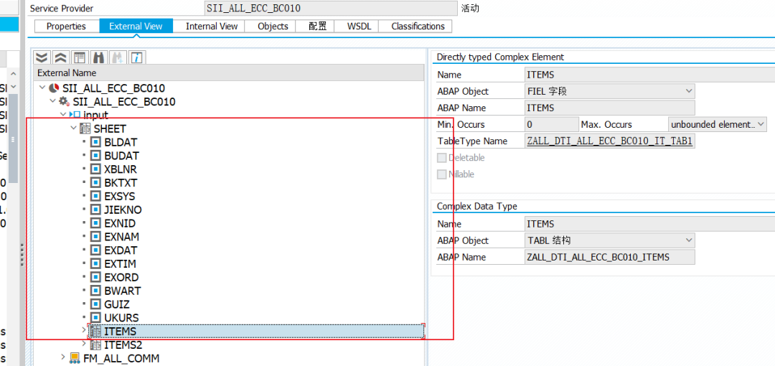775x366 pixels.
Task: Click the Min. Occurs value field
Action: click(x=551, y=124)
